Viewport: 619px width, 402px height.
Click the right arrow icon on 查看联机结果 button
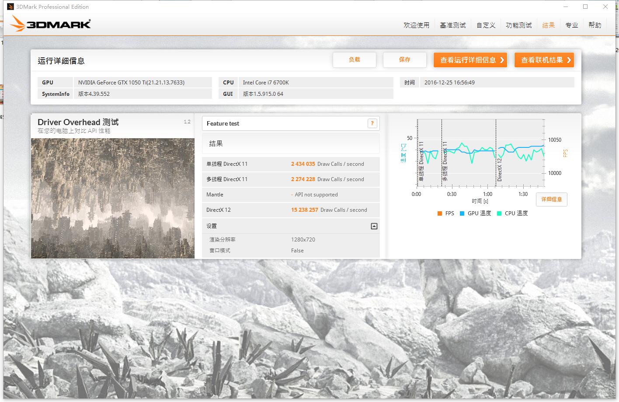click(x=569, y=60)
